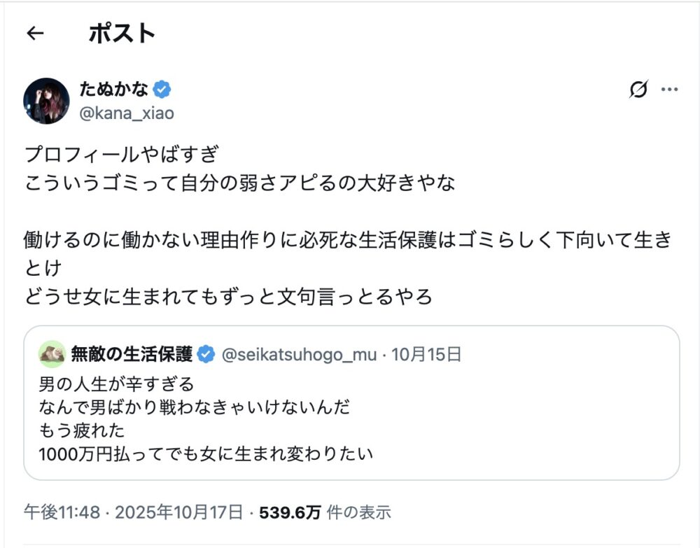Open the three-dot more options menu

point(670,90)
